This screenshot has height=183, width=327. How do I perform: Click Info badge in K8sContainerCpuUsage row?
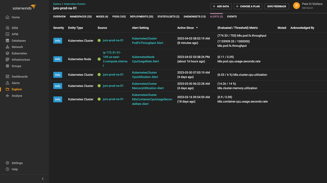click(x=58, y=99)
